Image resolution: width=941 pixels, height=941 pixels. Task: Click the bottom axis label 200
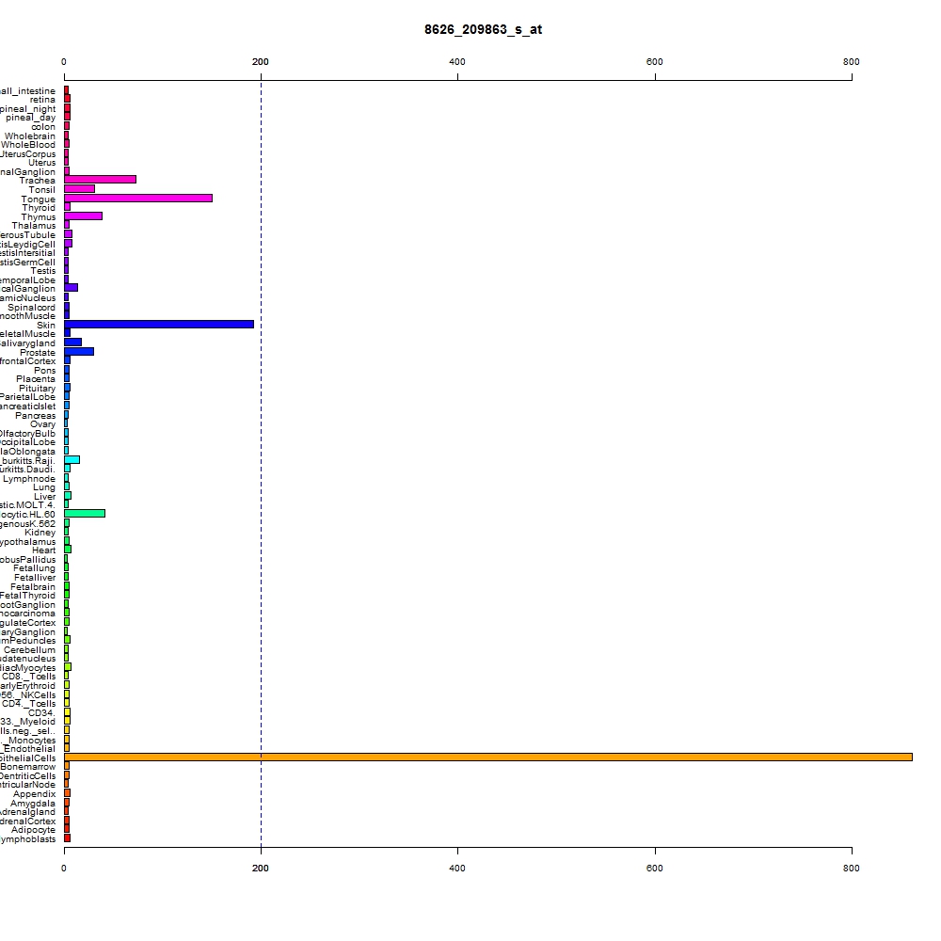pyautogui.click(x=261, y=869)
